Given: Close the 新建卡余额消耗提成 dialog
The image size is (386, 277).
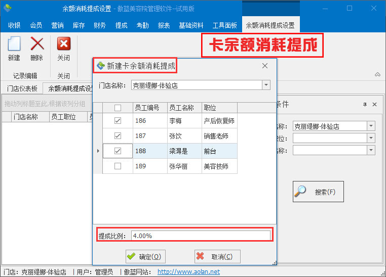Looking at the screenshot, I should tap(264, 66).
